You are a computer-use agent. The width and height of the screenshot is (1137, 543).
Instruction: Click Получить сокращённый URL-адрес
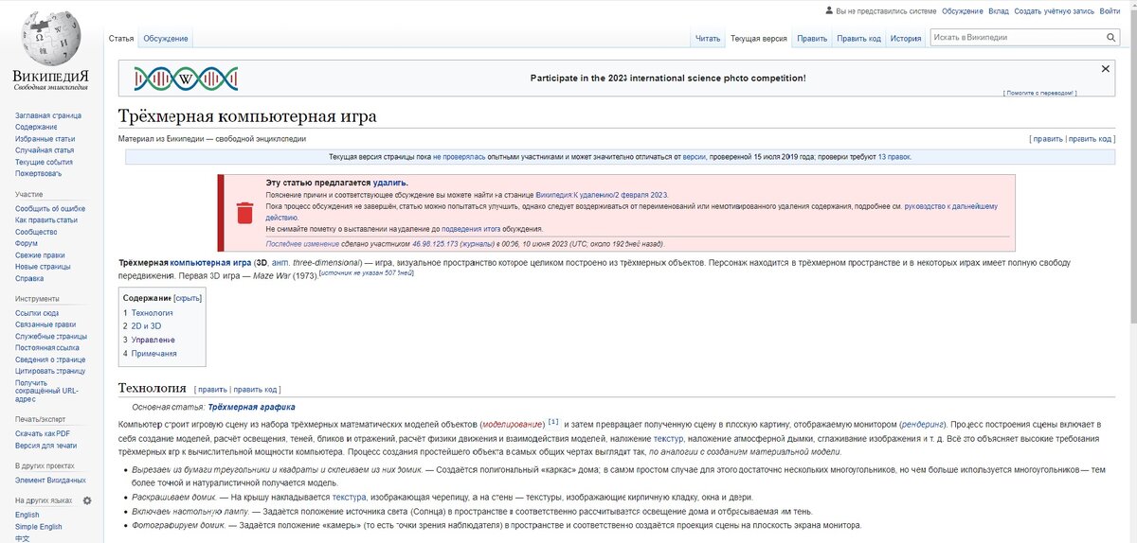46,390
